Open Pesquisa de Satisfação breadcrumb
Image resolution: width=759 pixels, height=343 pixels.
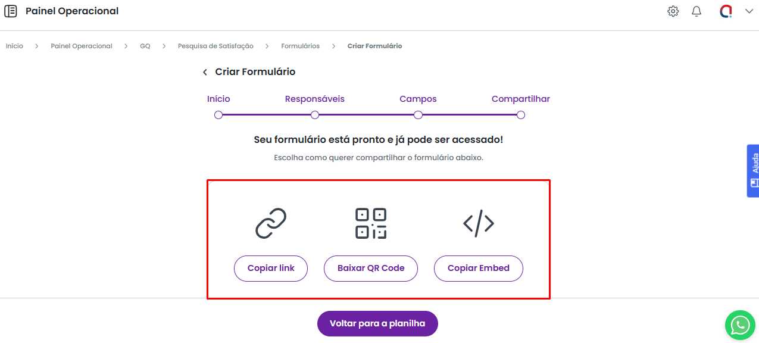tap(215, 46)
